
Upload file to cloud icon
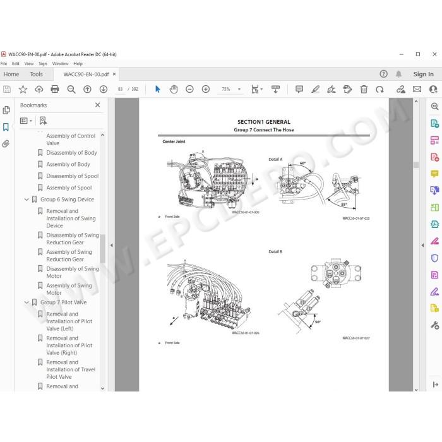tap(39, 90)
